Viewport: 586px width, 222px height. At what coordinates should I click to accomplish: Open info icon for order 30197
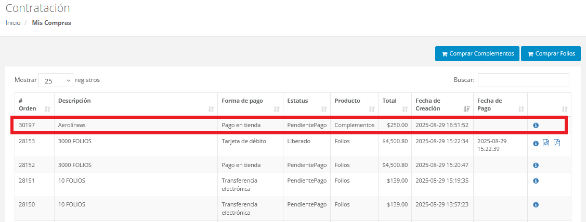click(x=536, y=126)
